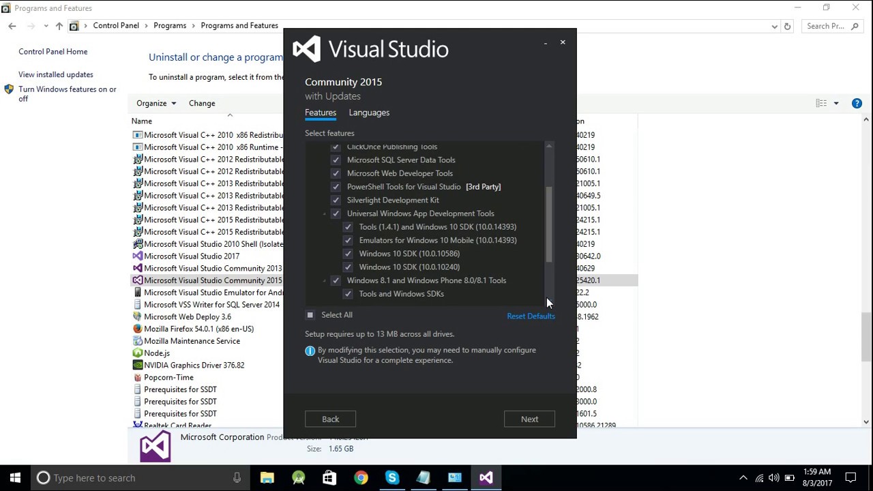Viewport: 873px width, 491px height.
Task: Click the Search Programs input field
Action: tap(833, 26)
